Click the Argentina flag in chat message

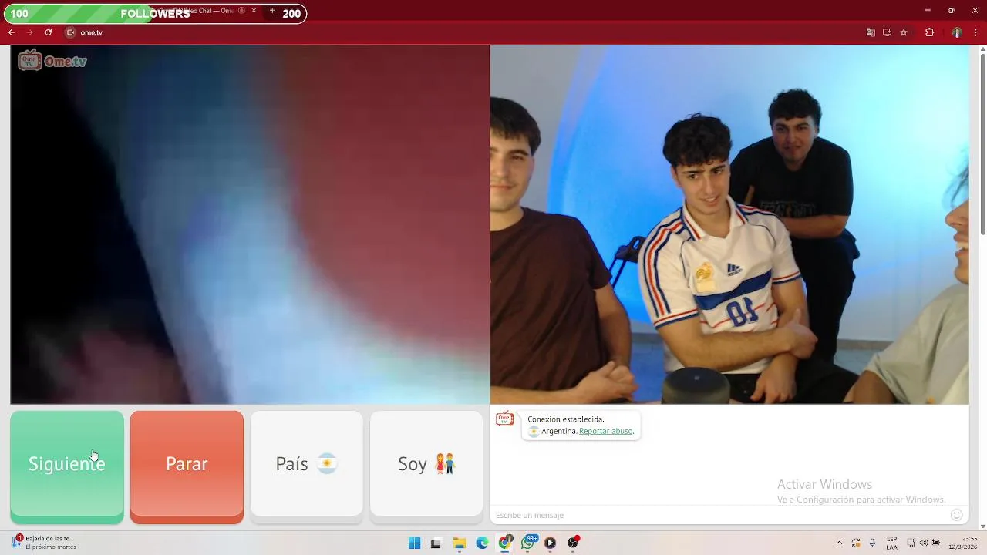(534, 431)
